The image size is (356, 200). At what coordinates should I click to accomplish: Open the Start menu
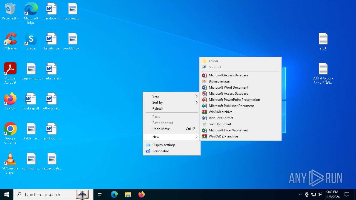7,194
